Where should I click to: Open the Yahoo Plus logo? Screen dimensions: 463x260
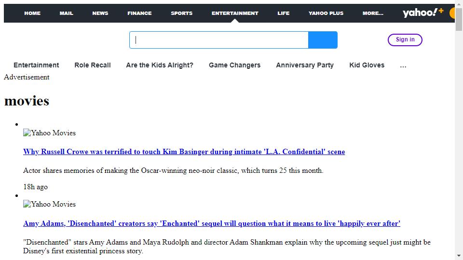423,13
